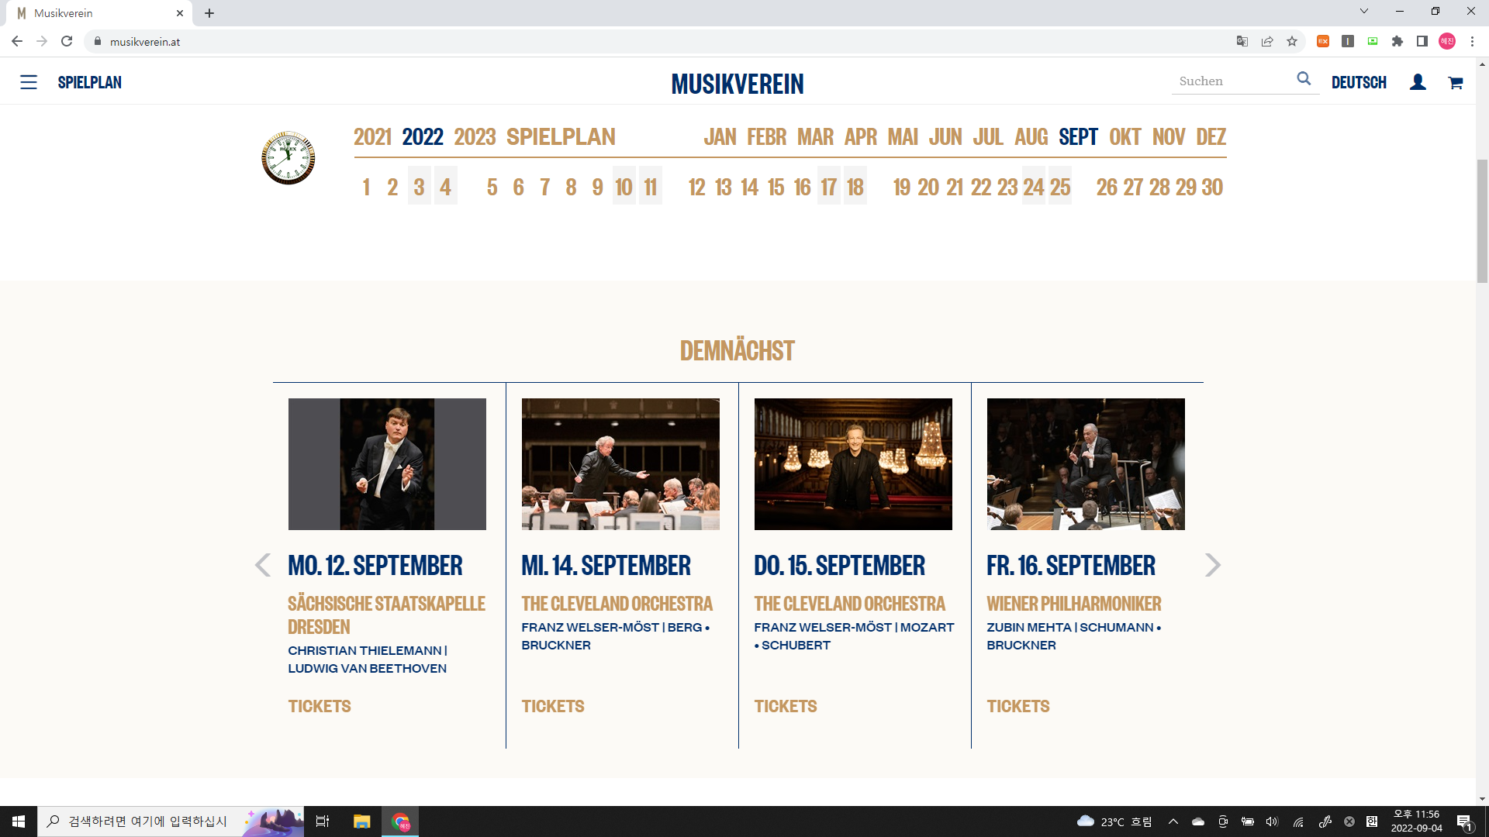
Task: Open TICKETS for Fr. 16. September
Action: [1018, 706]
